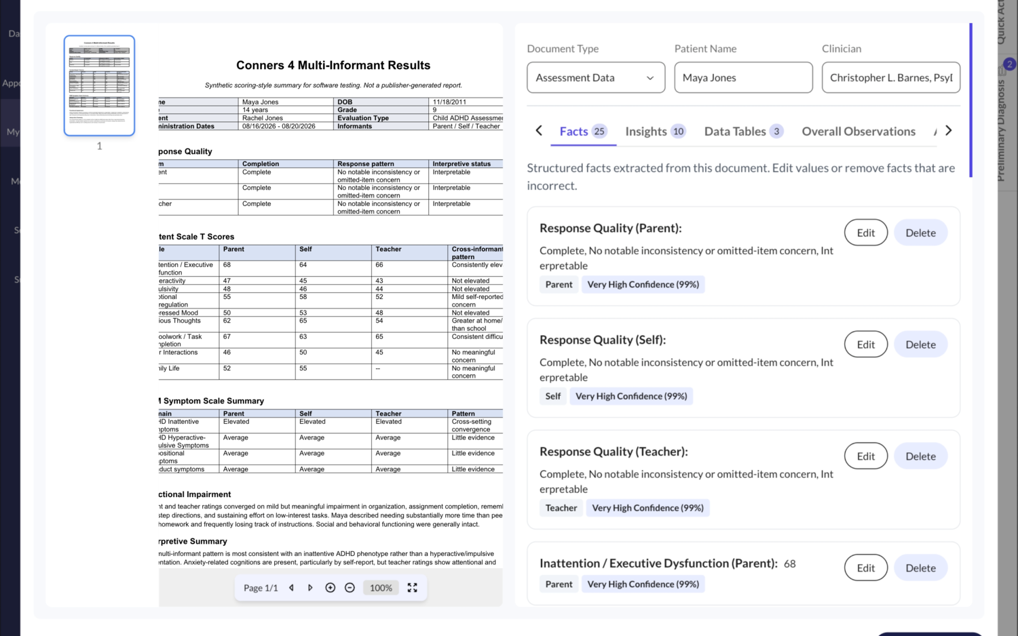
Task: Click the '11/18/2011' DOB value
Action: (449, 102)
